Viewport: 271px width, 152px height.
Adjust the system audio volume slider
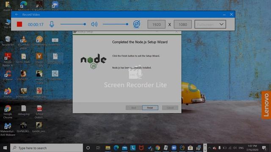pos(116,24)
